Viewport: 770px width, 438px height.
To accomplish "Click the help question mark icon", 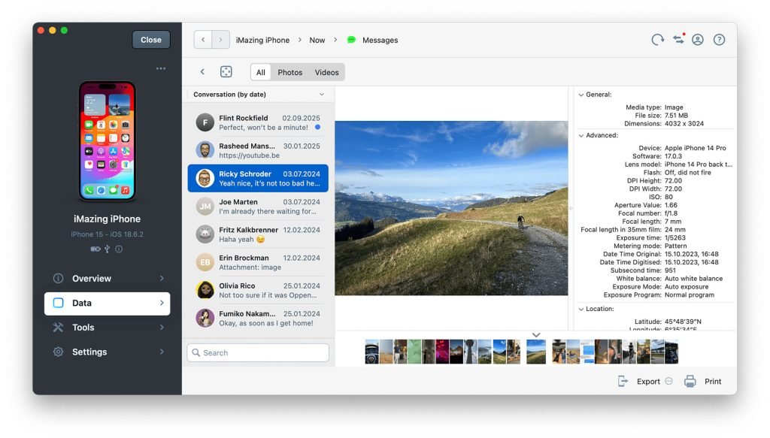I will click(x=719, y=40).
